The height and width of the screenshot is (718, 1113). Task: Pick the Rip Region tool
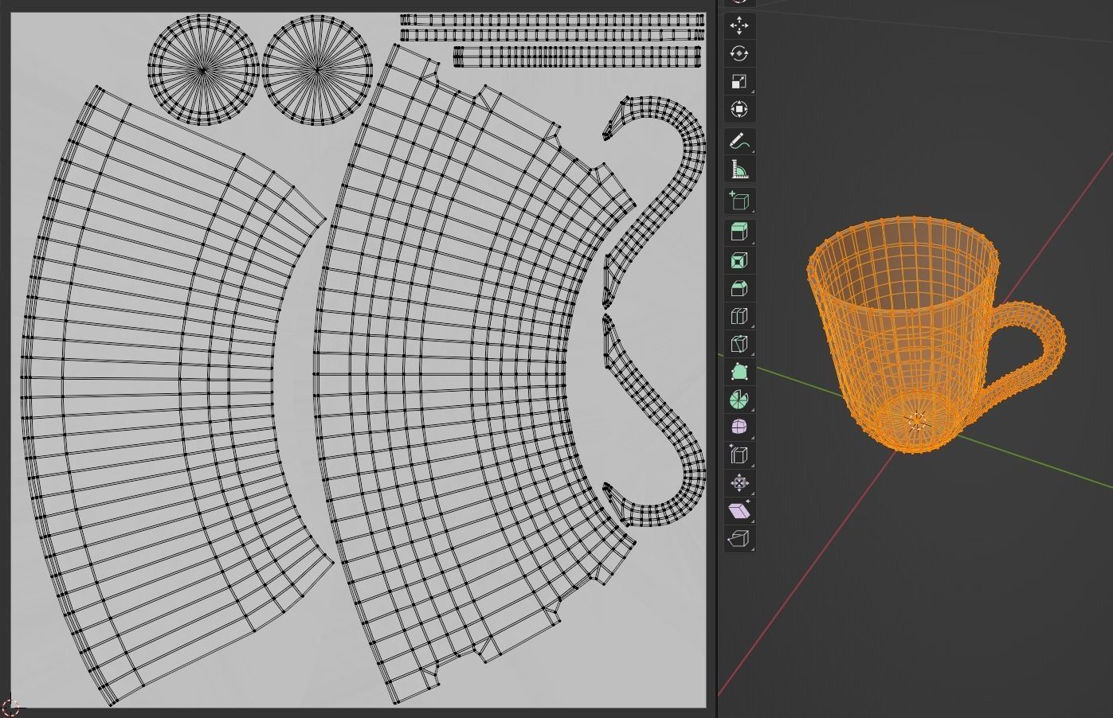point(739,539)
